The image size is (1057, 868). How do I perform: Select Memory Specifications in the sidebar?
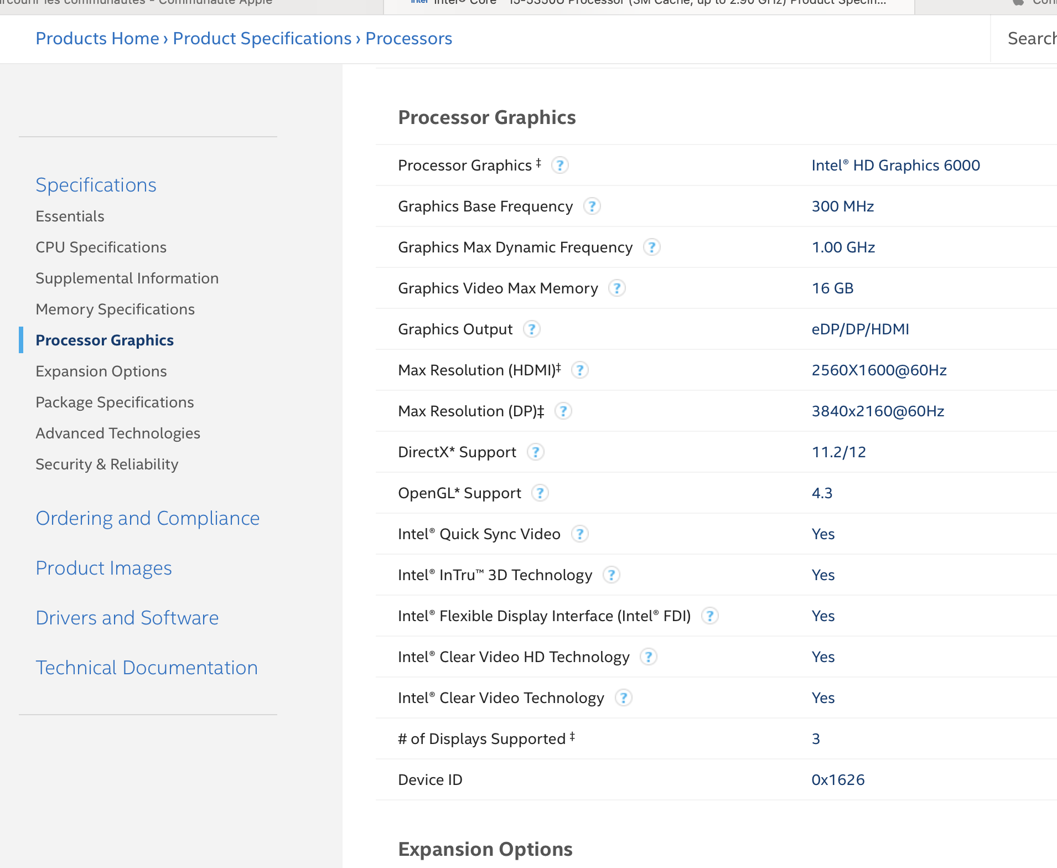pyautogui.click(x=115, y=309)
